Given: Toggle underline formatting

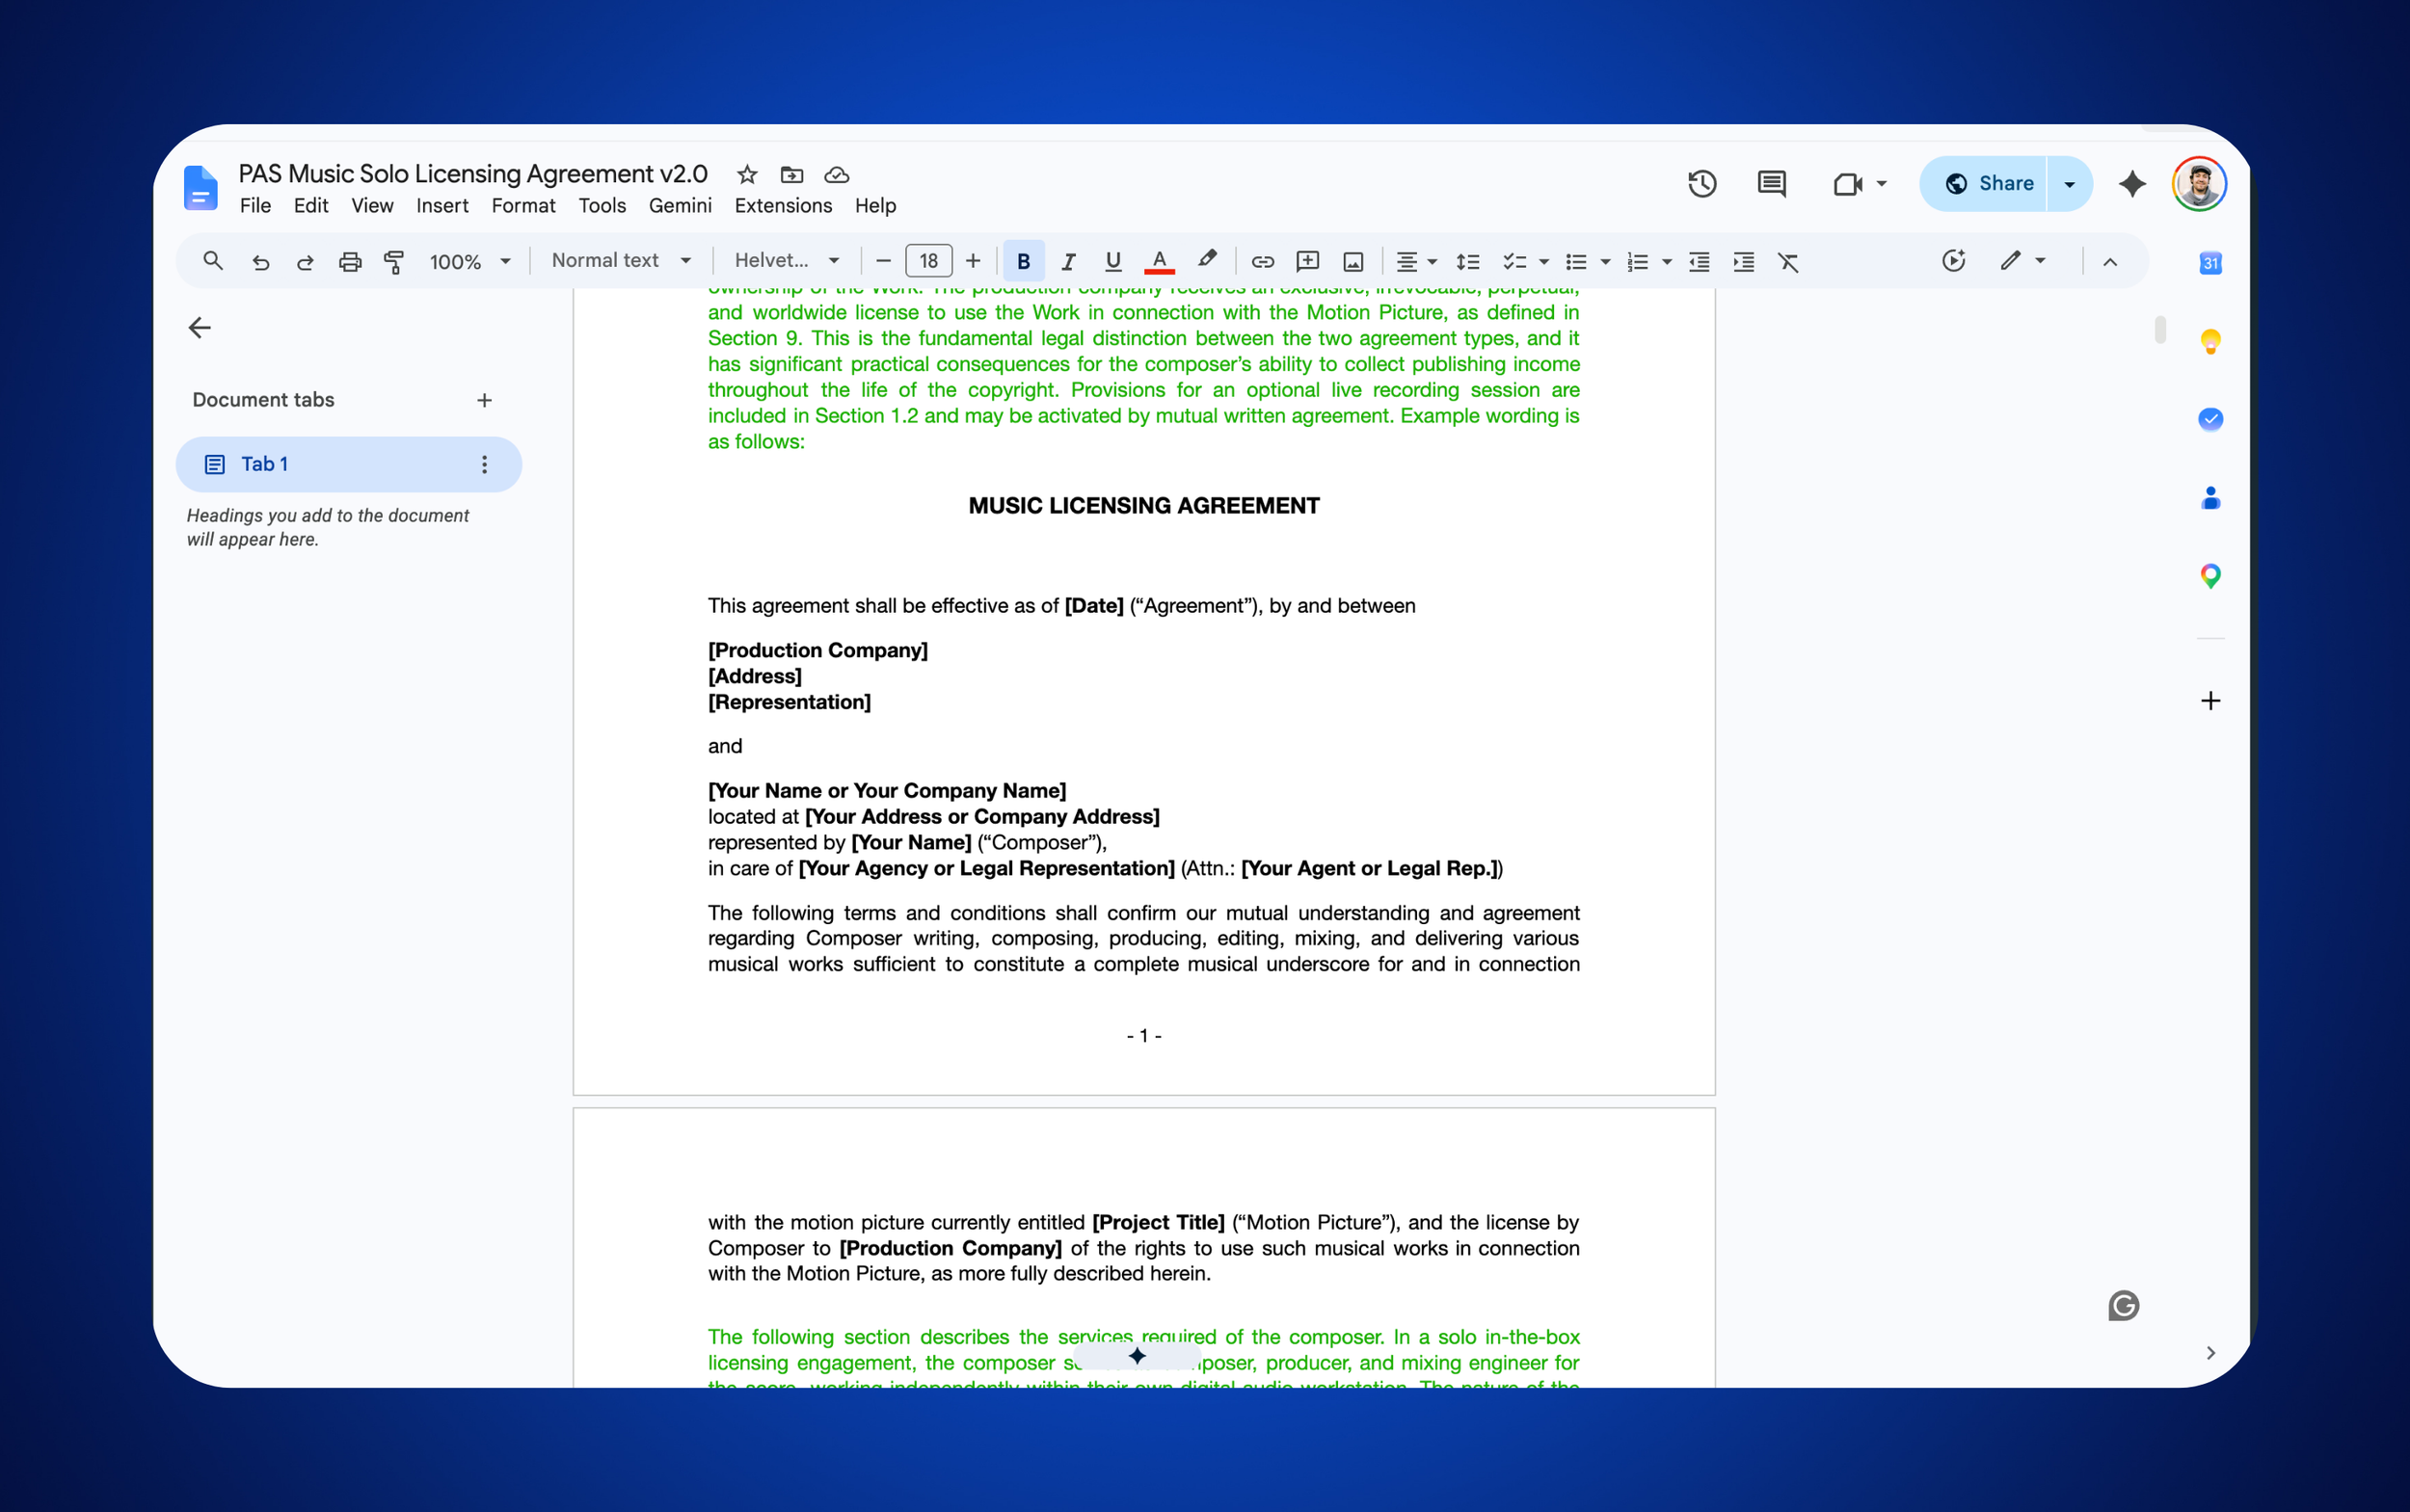Looking at the screenshot, I should click(1112, 262).
